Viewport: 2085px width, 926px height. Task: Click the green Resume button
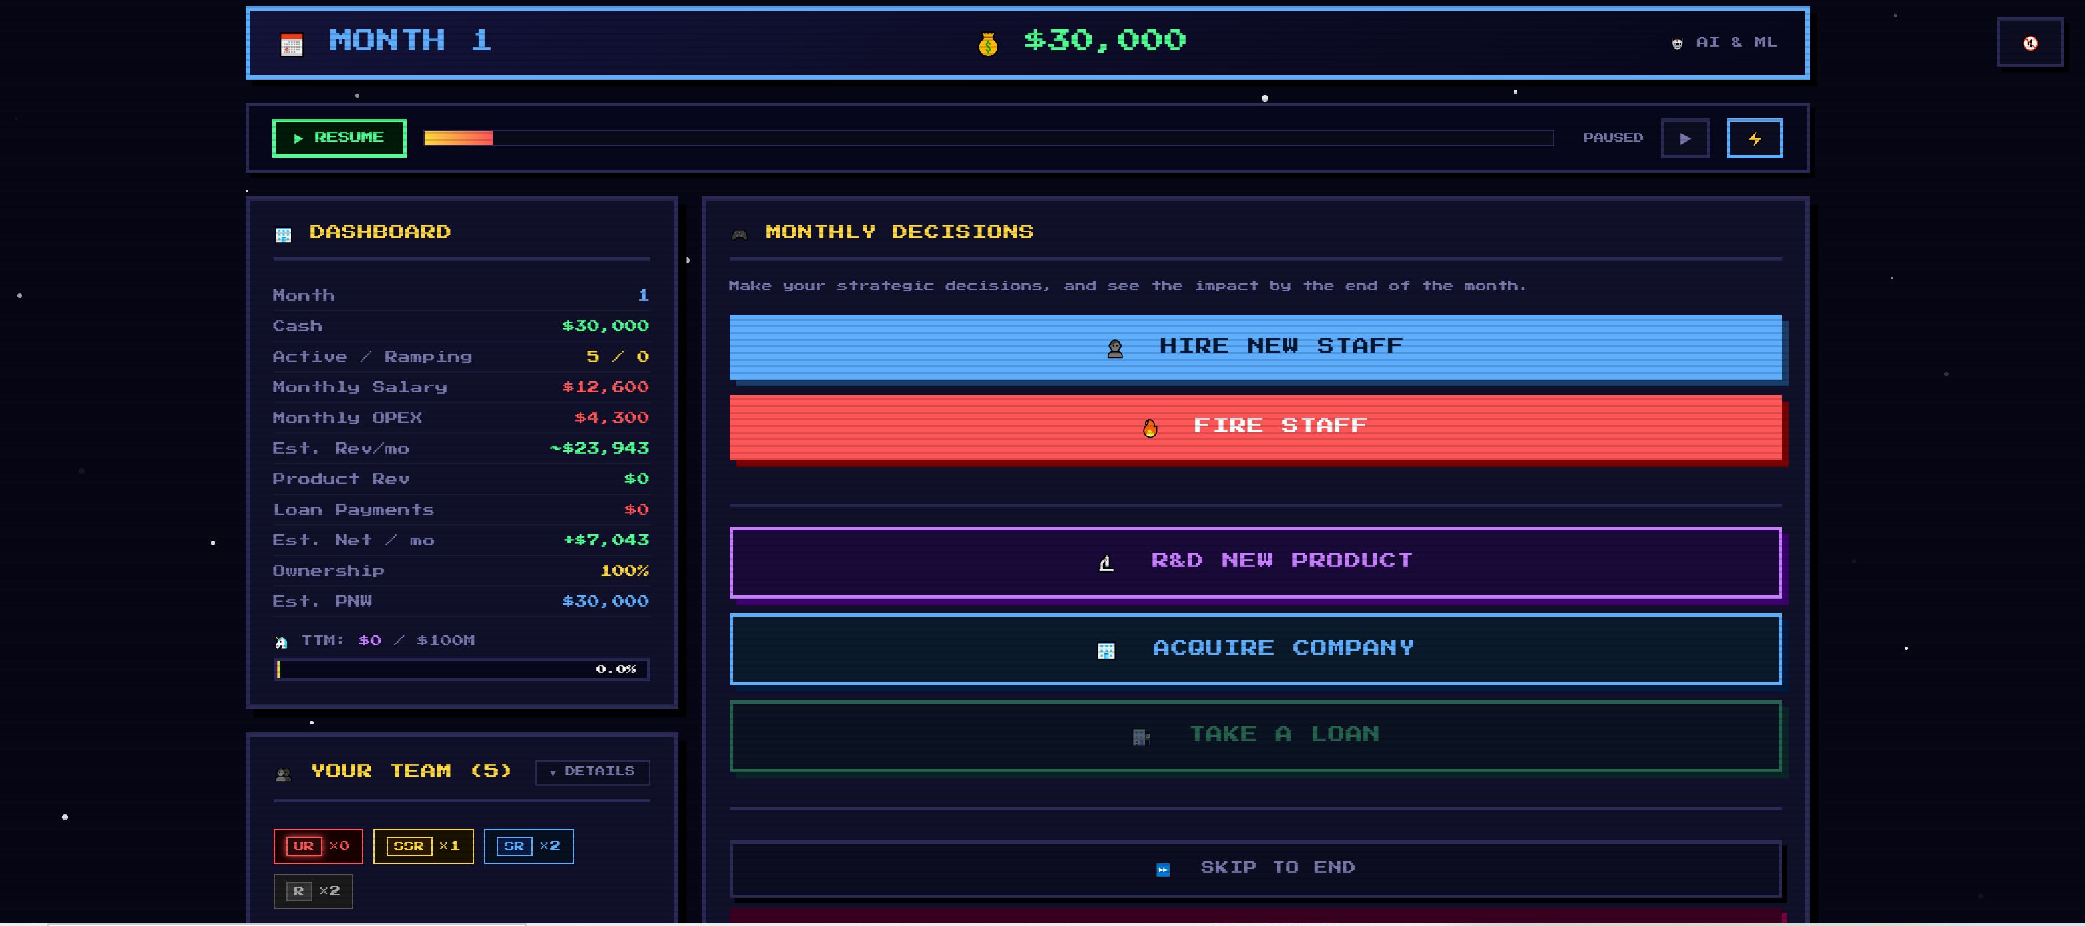tap(339, 138)
